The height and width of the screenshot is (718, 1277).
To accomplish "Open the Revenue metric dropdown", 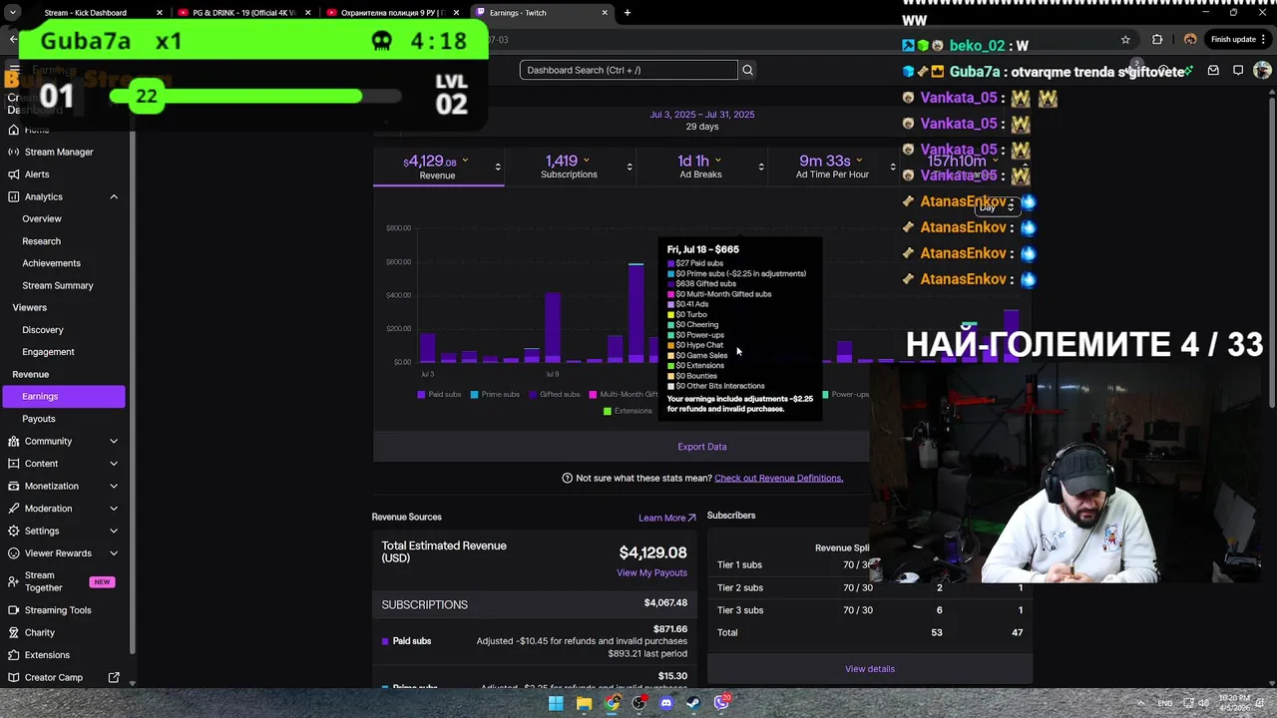I will [x=497, y=167].
